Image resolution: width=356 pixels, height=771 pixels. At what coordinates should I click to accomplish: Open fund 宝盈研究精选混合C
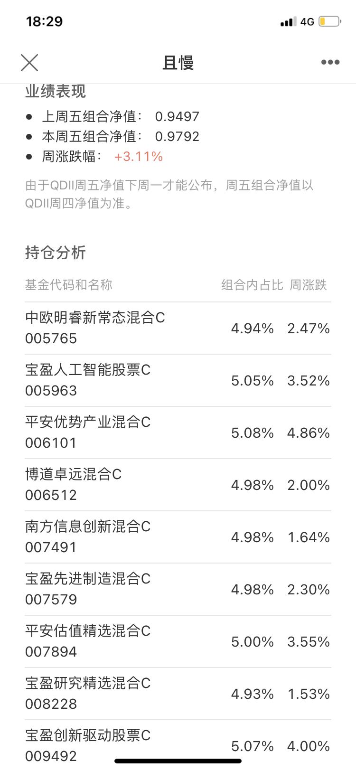(x=88, y=693)
